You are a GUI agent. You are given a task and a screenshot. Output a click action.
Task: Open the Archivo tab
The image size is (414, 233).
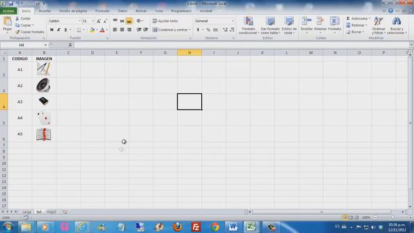8,11
